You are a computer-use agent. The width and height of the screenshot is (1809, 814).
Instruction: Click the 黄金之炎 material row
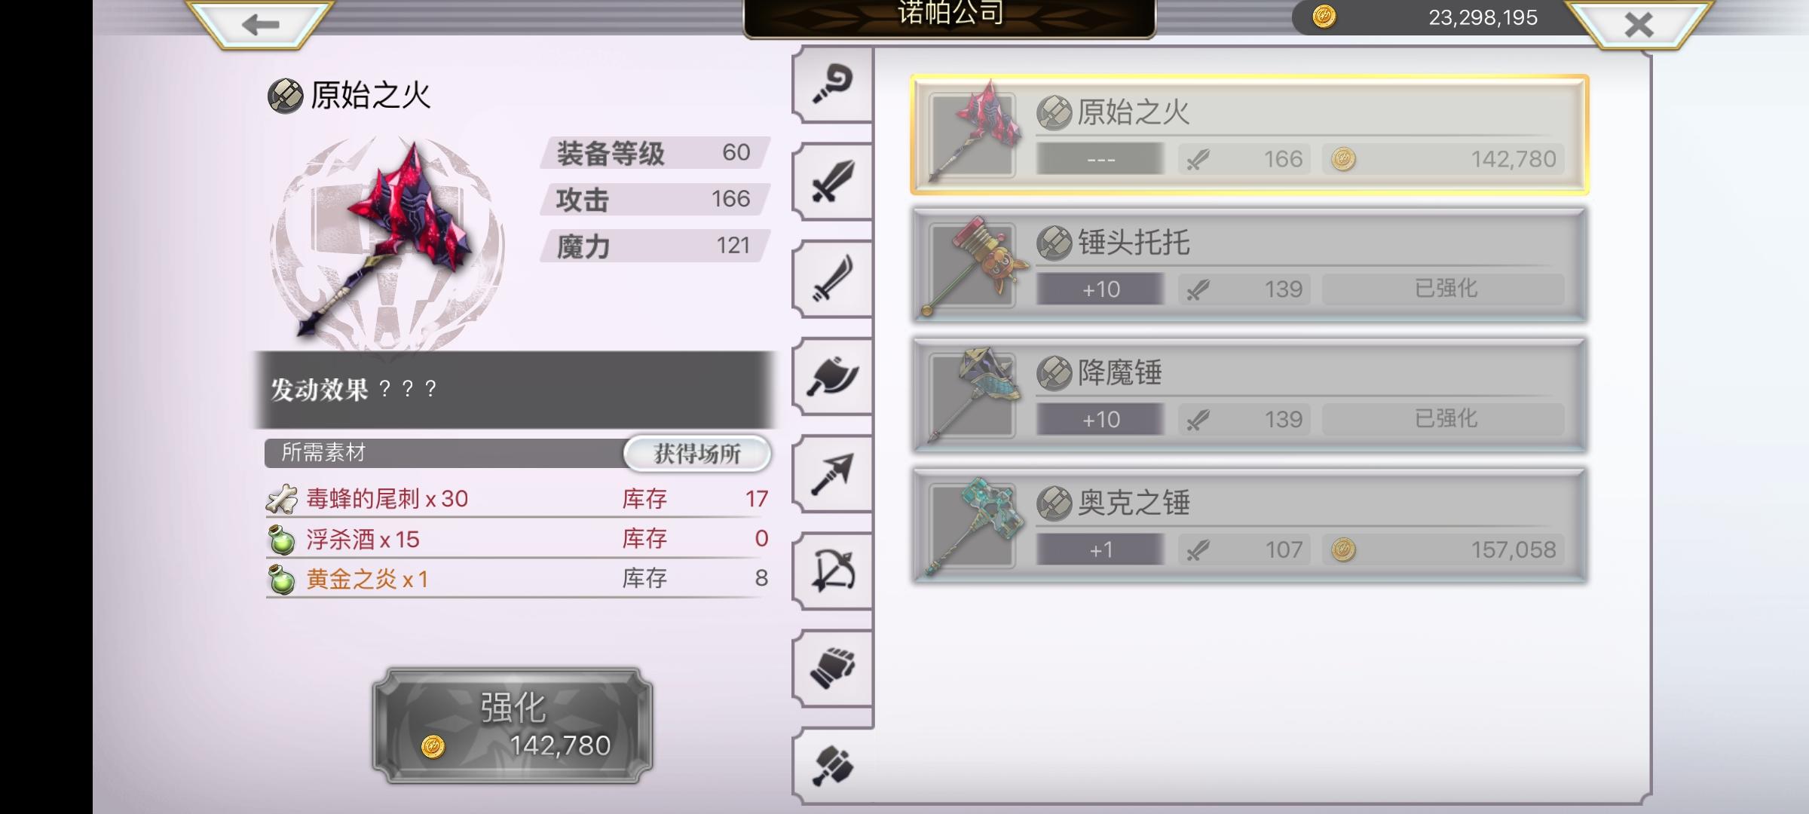517,578
